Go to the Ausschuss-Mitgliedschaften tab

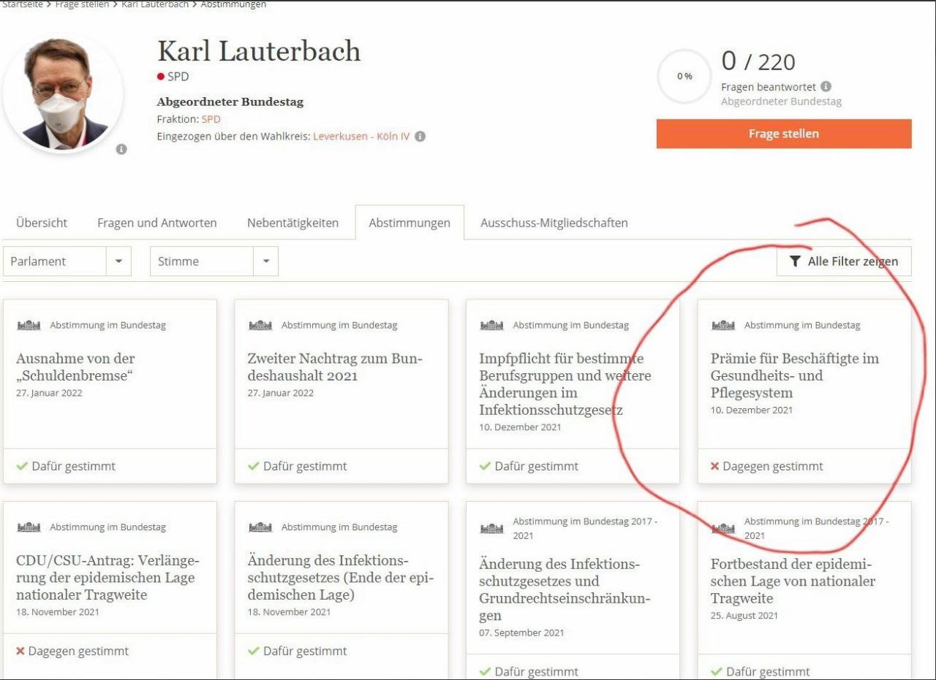point(554,223)
